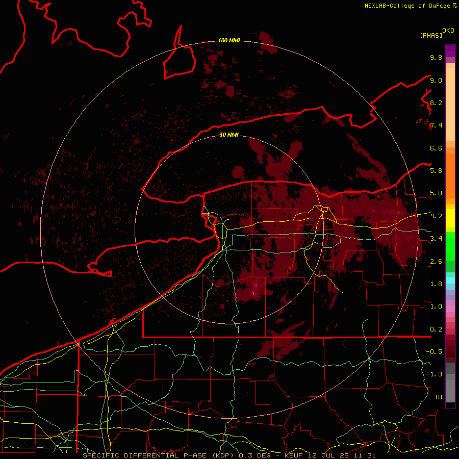Click the -0.5 legend value
459x459 pixels.
tap(434, 351)
